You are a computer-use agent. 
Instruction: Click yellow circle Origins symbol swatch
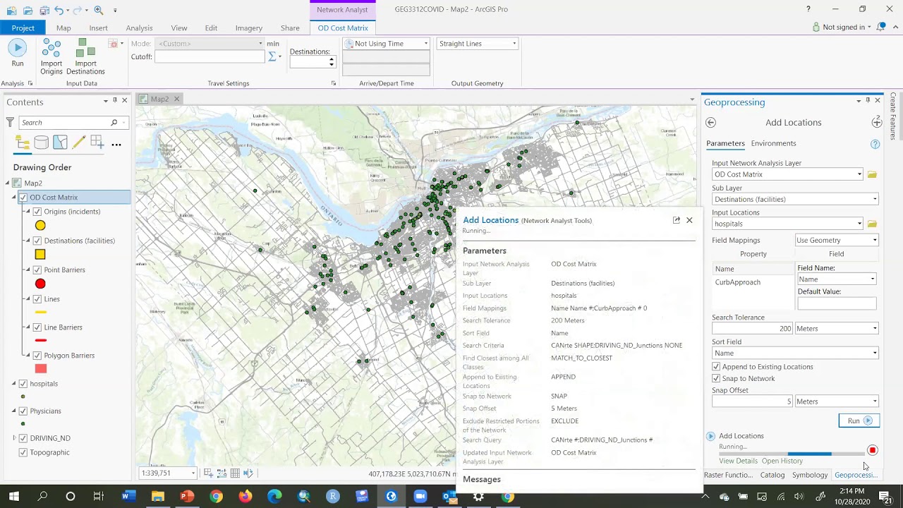[40, 226]
